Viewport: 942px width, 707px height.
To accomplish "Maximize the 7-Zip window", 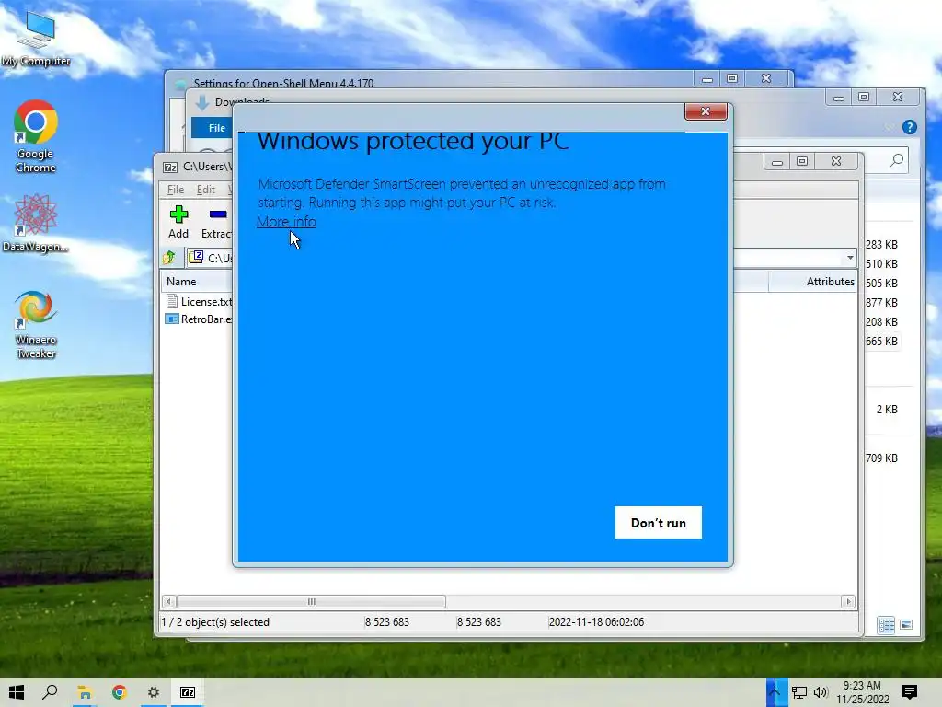I will click(x=802, y=161).
